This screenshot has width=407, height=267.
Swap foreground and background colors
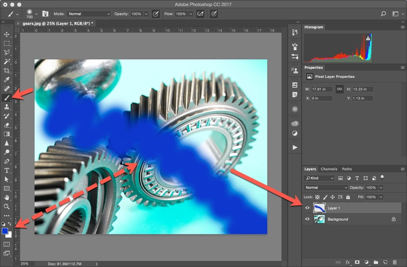[x=10, y=224]
